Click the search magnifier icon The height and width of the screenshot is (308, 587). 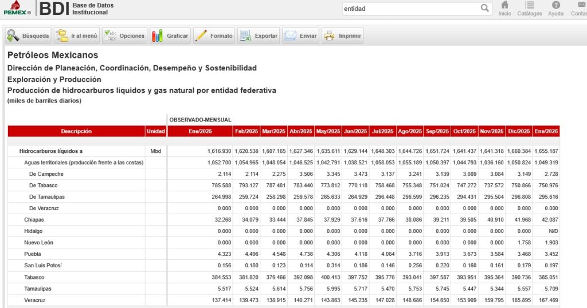[x=485, y=8]
